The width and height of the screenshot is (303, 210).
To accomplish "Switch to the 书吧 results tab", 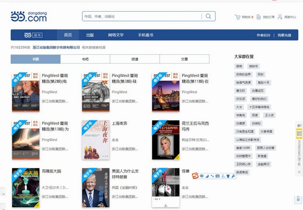I will 85,59.
